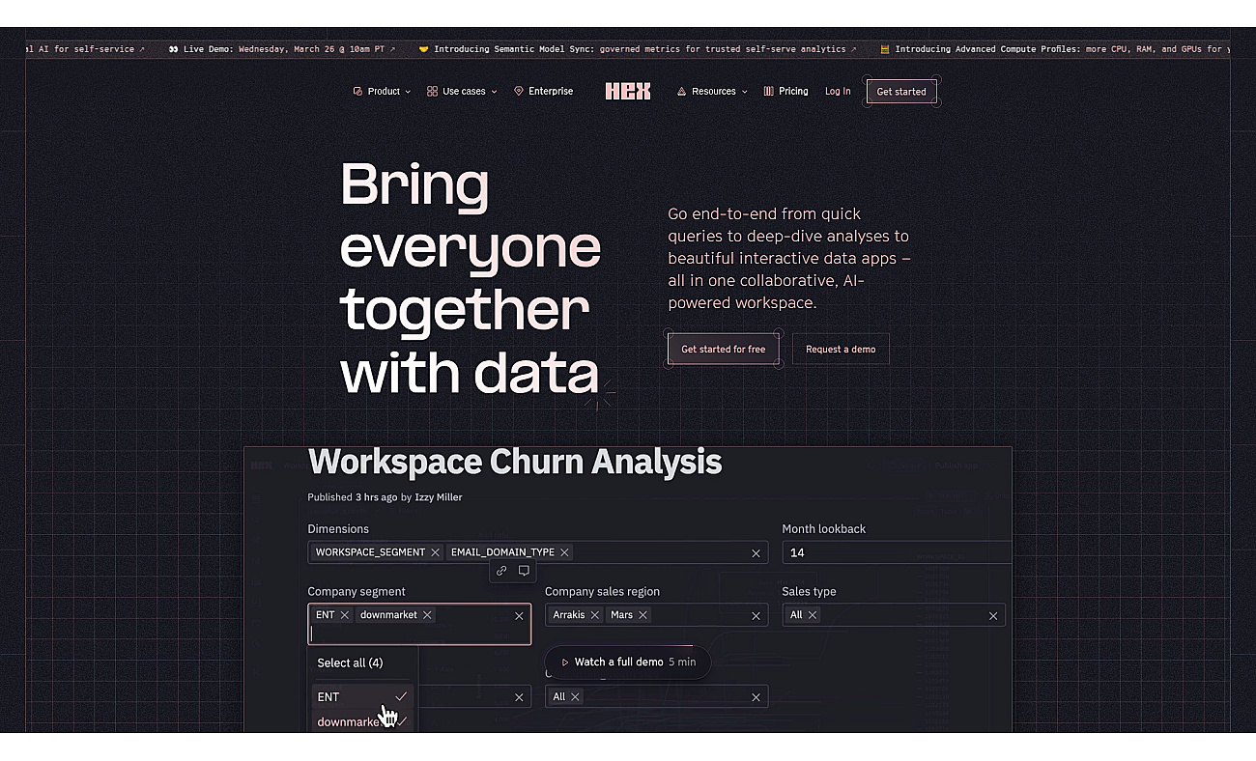The width and height of the screenshot is (1256, 761).
Task: Open the Enterprise nav item
Action: (543, 91)
